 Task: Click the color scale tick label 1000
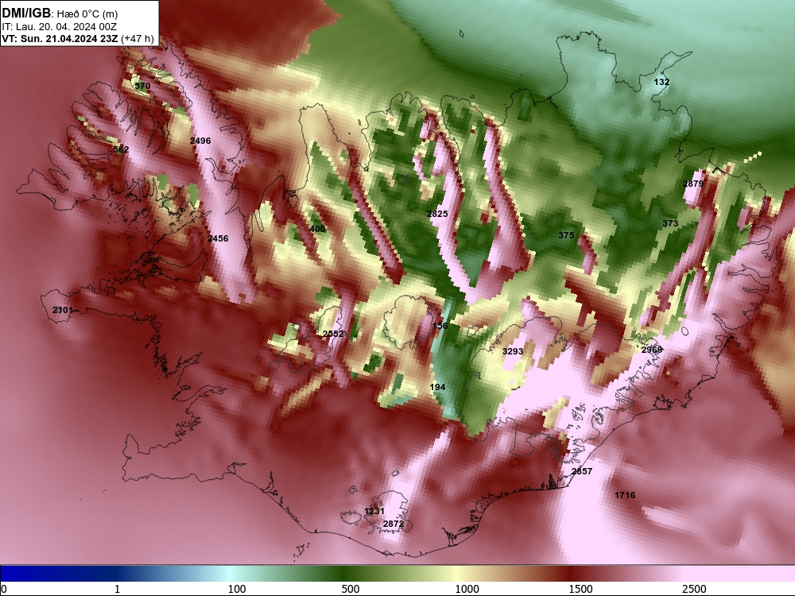[x=467, y=589]
